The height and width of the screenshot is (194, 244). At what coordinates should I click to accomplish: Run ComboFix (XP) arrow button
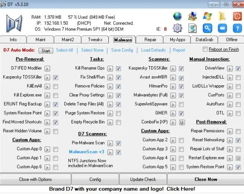(x=173, y=123)
